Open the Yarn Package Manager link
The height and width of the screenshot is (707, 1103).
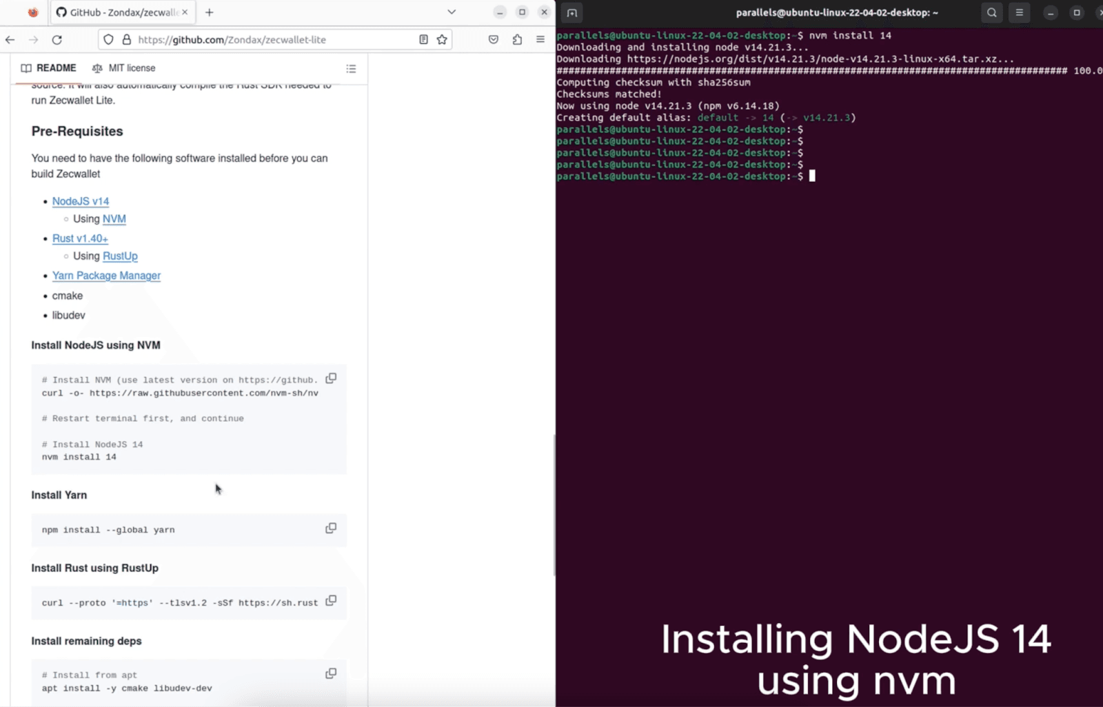click(x=106, y=276)
